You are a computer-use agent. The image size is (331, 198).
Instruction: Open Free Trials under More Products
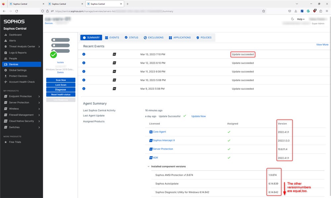pyautogui.click(x=16, y=142)
